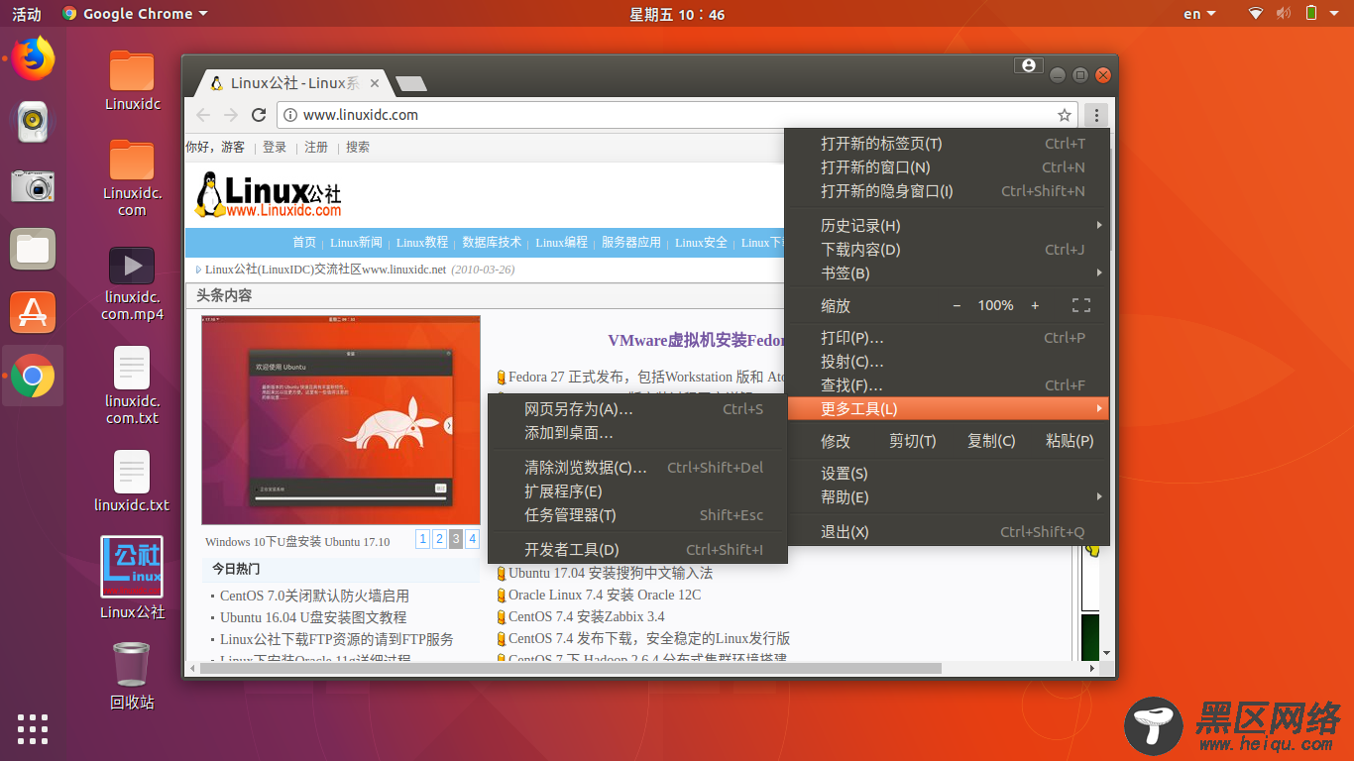Screen dimensions: 1354x761
Task: Click Google Chrome icon in dock
Action: [x=33, y=376]
